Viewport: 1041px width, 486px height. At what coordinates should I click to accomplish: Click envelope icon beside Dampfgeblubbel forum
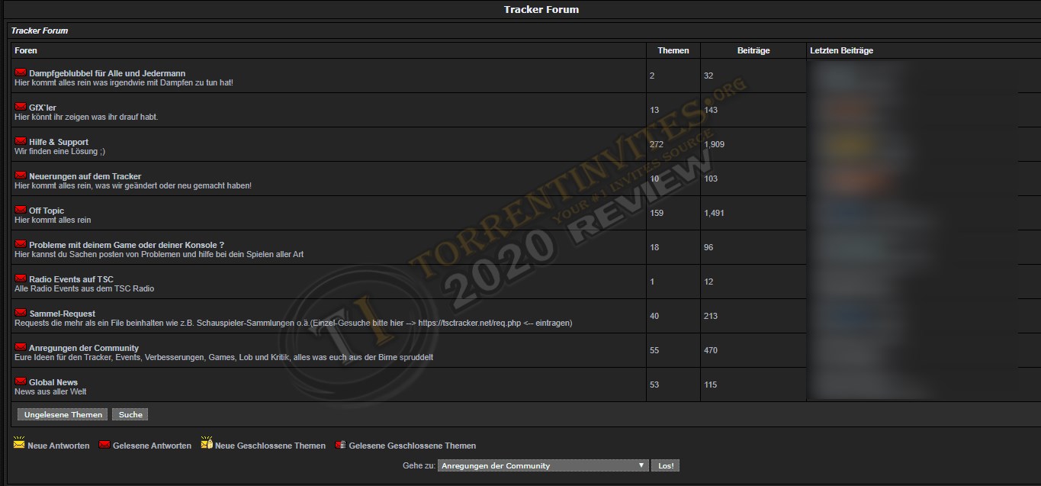click(21, 72)
